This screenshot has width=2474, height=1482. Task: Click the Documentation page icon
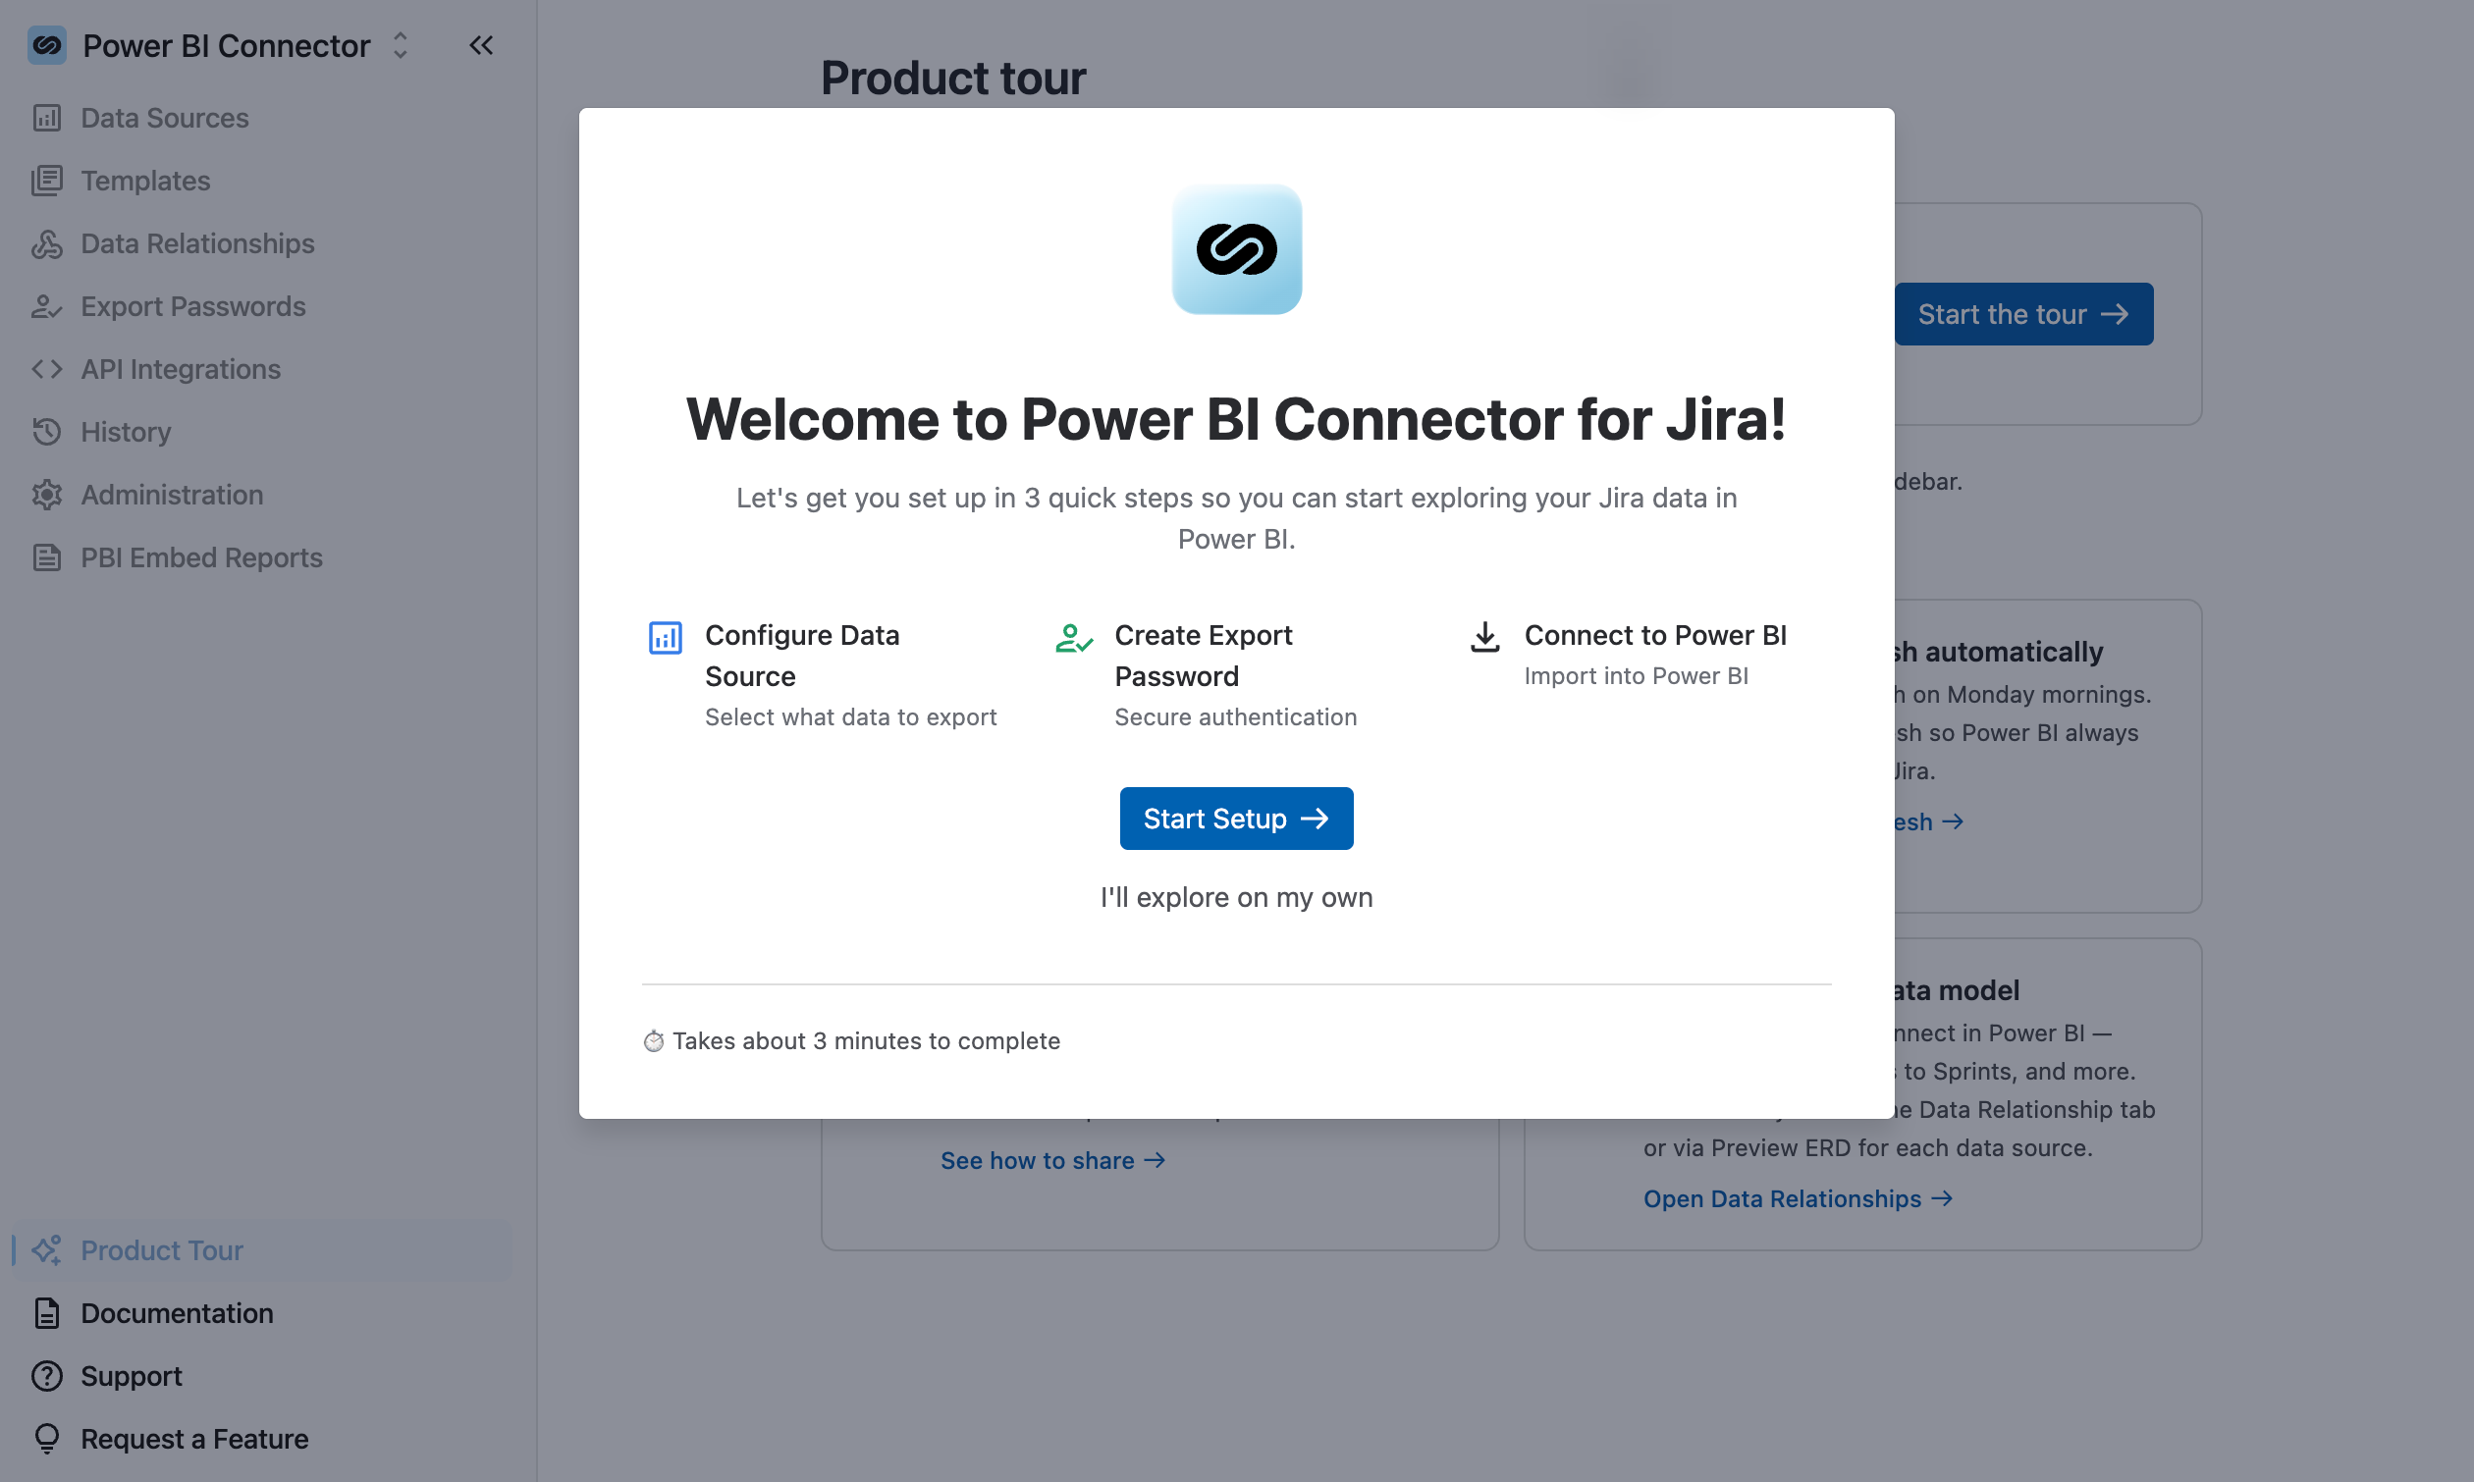click(x=47, y=1313)
